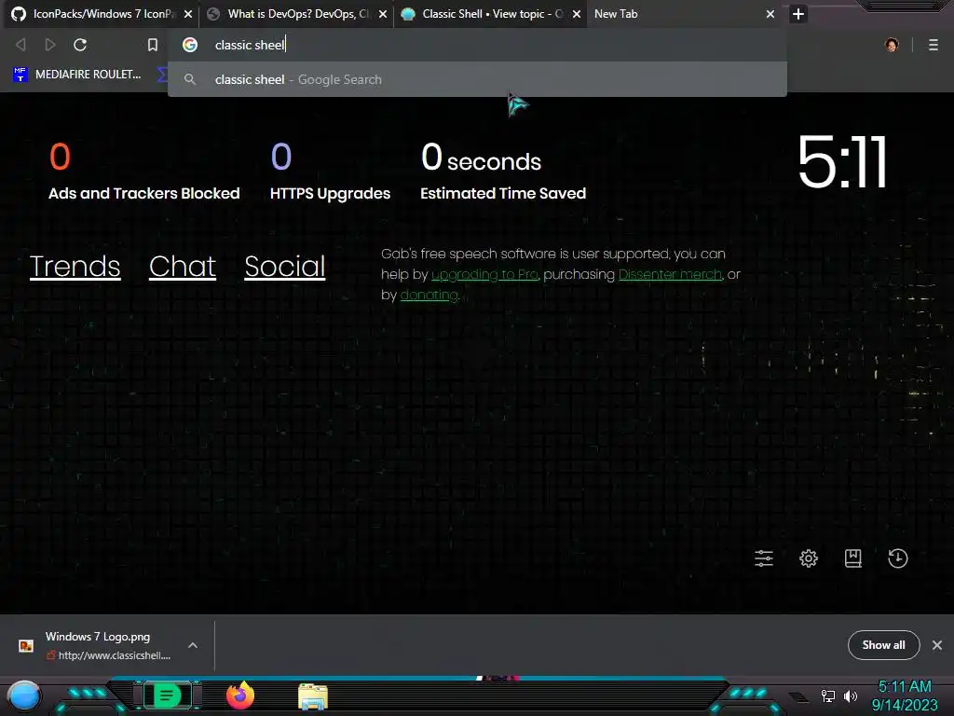Click the Google search engine icon in address bar

(x=190, y=45)
